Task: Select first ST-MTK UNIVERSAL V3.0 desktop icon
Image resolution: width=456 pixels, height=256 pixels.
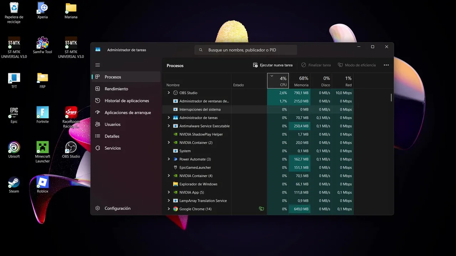Action: [14, 48]
